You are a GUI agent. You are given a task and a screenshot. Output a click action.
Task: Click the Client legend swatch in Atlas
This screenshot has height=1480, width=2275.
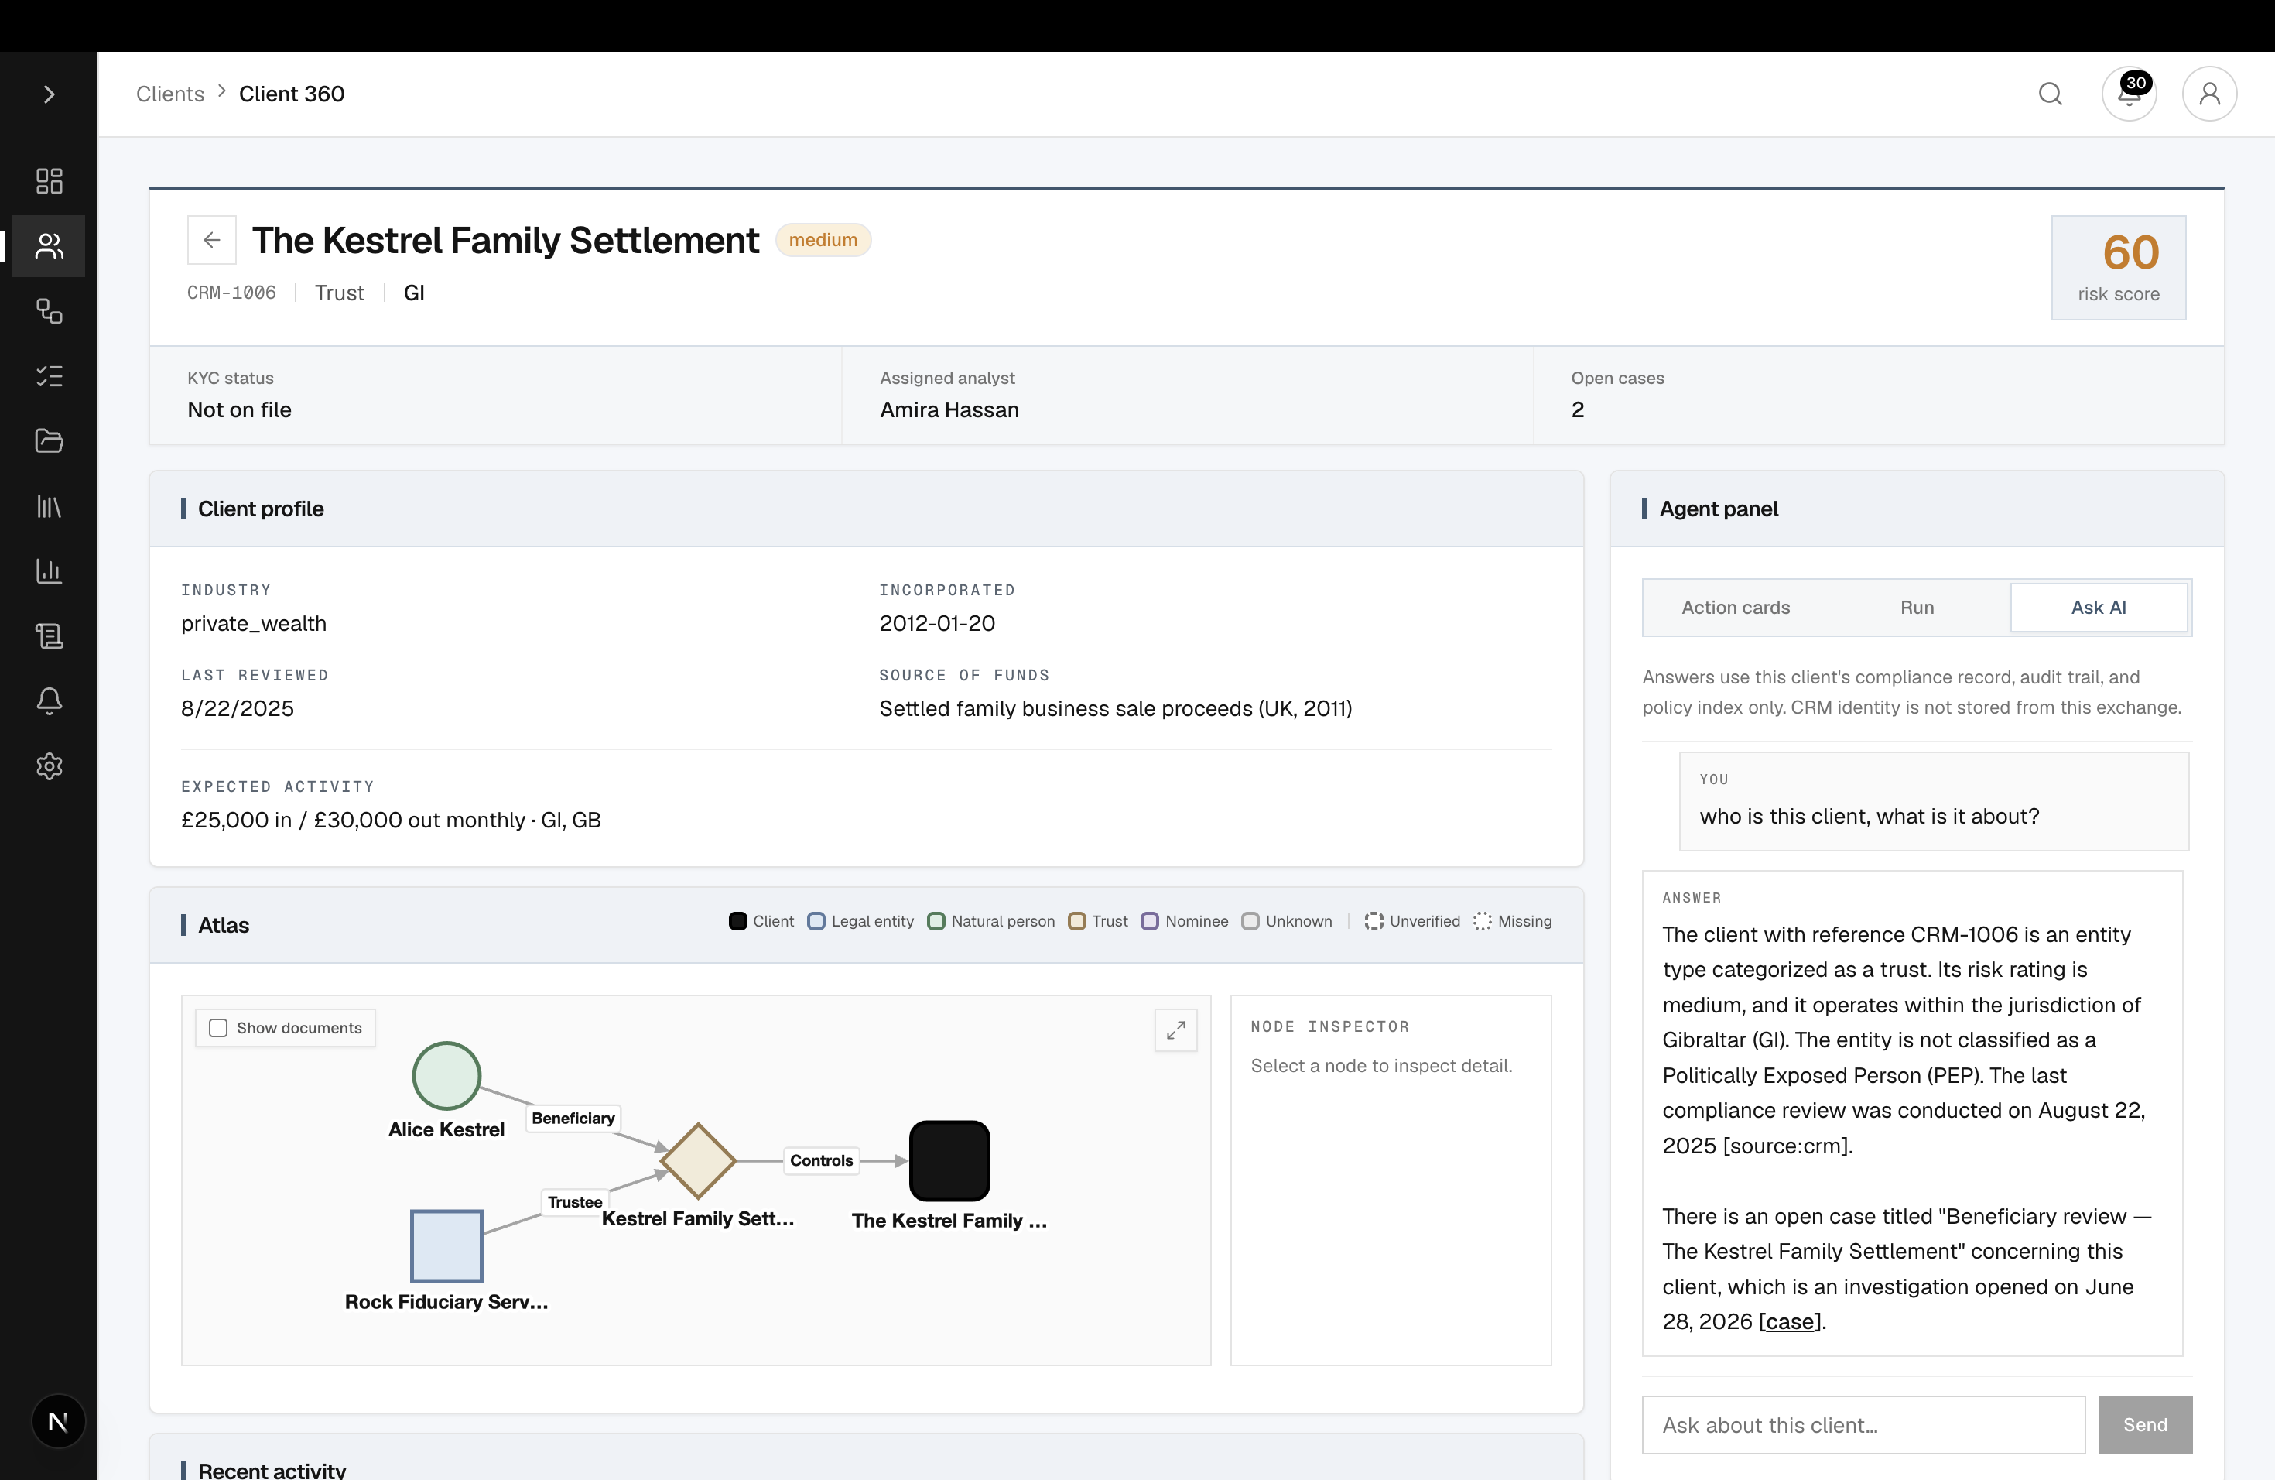[738, 920]
